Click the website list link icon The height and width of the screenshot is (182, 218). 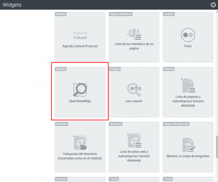(x=134, y=141)
